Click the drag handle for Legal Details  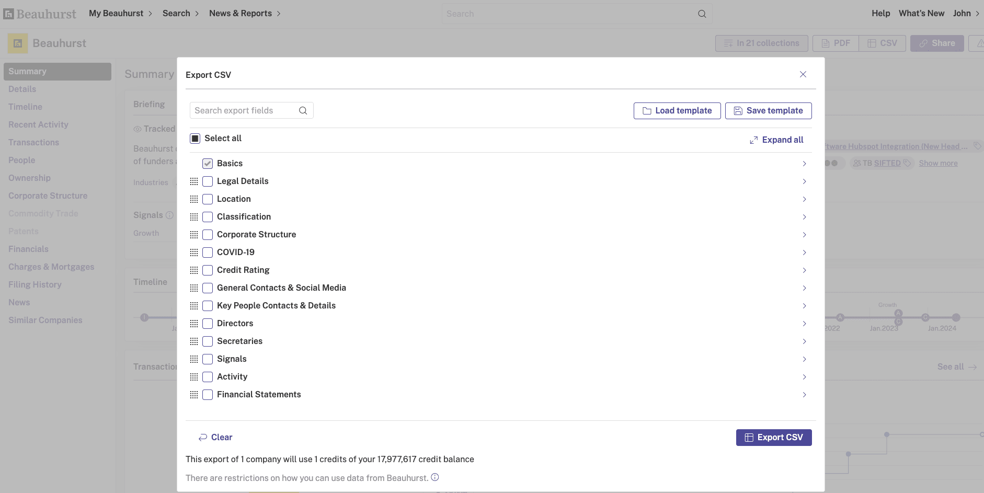(x=194, y=181)
